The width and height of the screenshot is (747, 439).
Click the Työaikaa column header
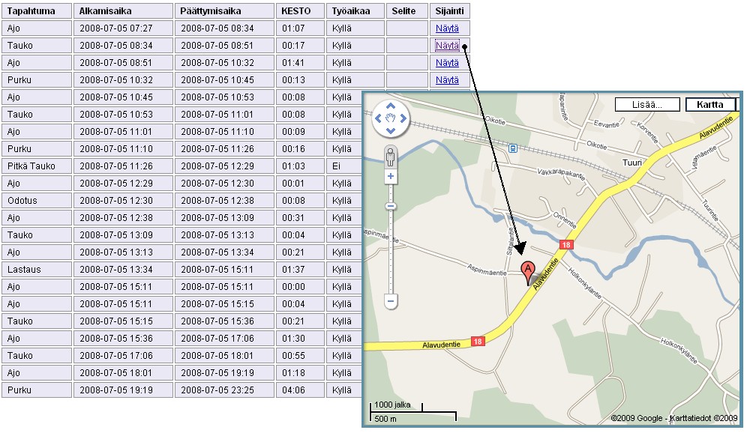(355, 11)
